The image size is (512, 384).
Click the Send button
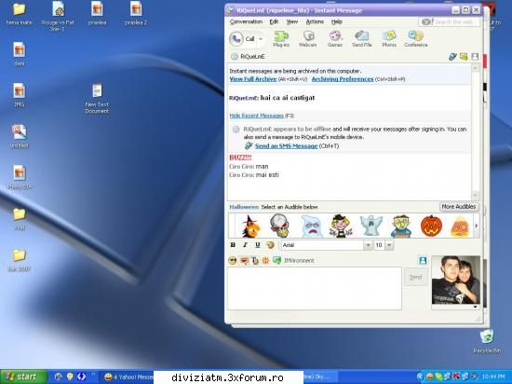[416, 277]
